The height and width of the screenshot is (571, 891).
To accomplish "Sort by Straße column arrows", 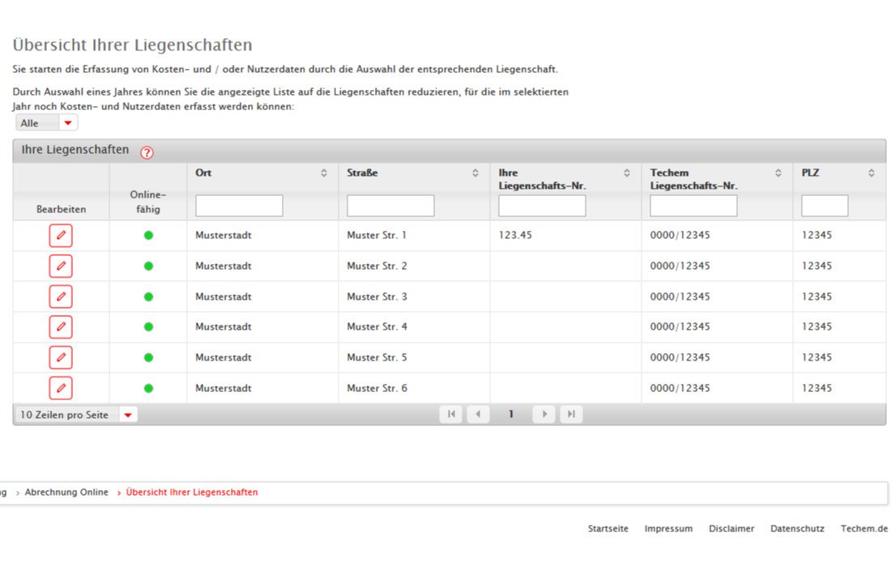I will pyautogui.click(x=475, y=173).
